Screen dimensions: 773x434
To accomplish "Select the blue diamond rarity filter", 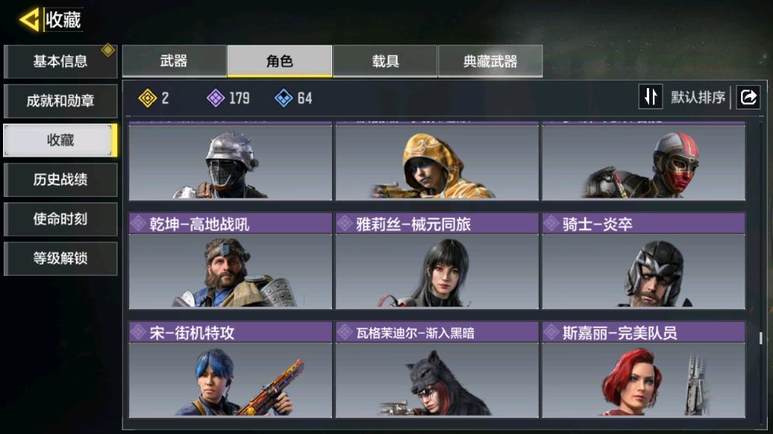I will tap(284, 98).
